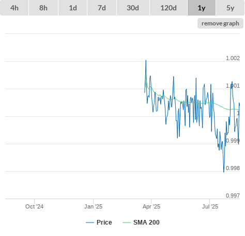Select the 120d time range
Screen dimensions: 245x236
[x=169, y=8]
